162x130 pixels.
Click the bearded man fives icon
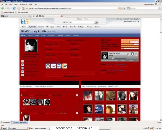coord(59,66)
